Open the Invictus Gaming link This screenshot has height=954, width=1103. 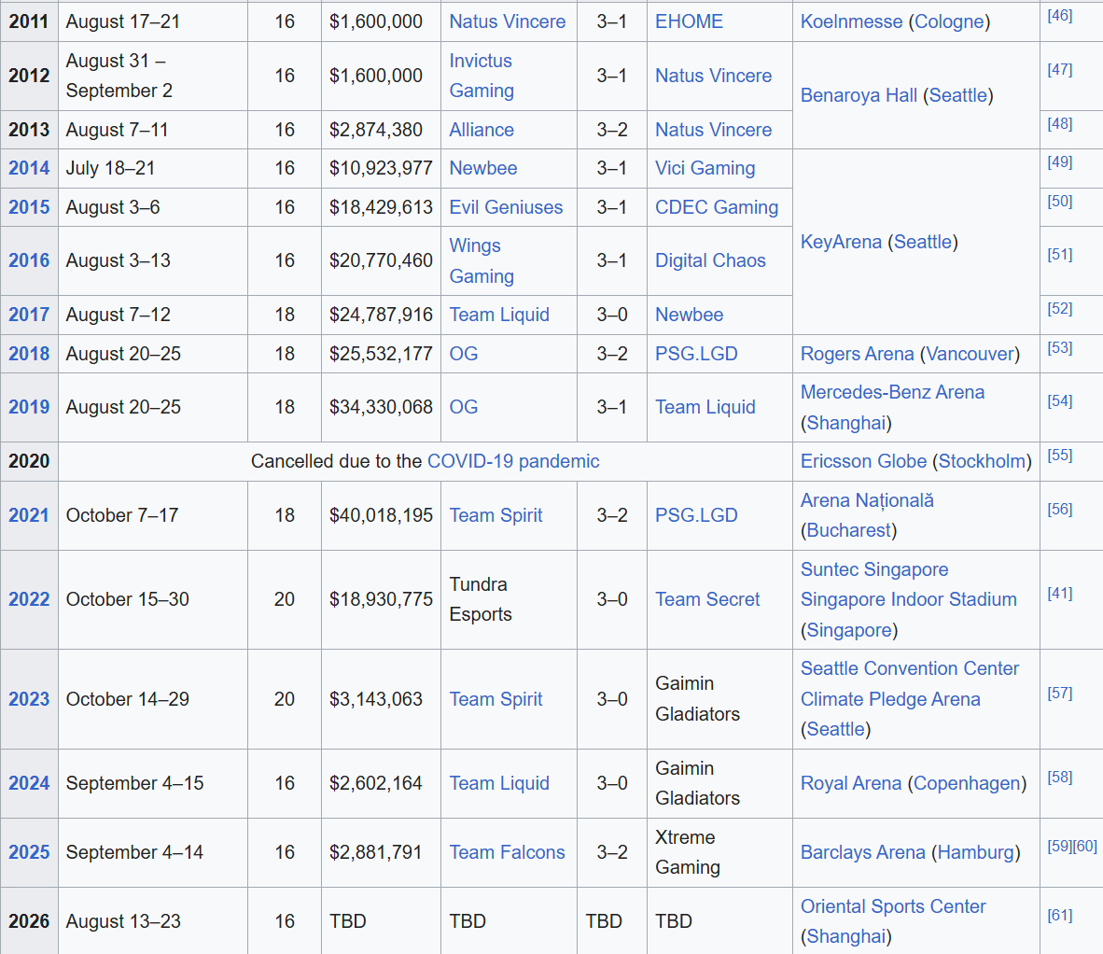point(482,76)
